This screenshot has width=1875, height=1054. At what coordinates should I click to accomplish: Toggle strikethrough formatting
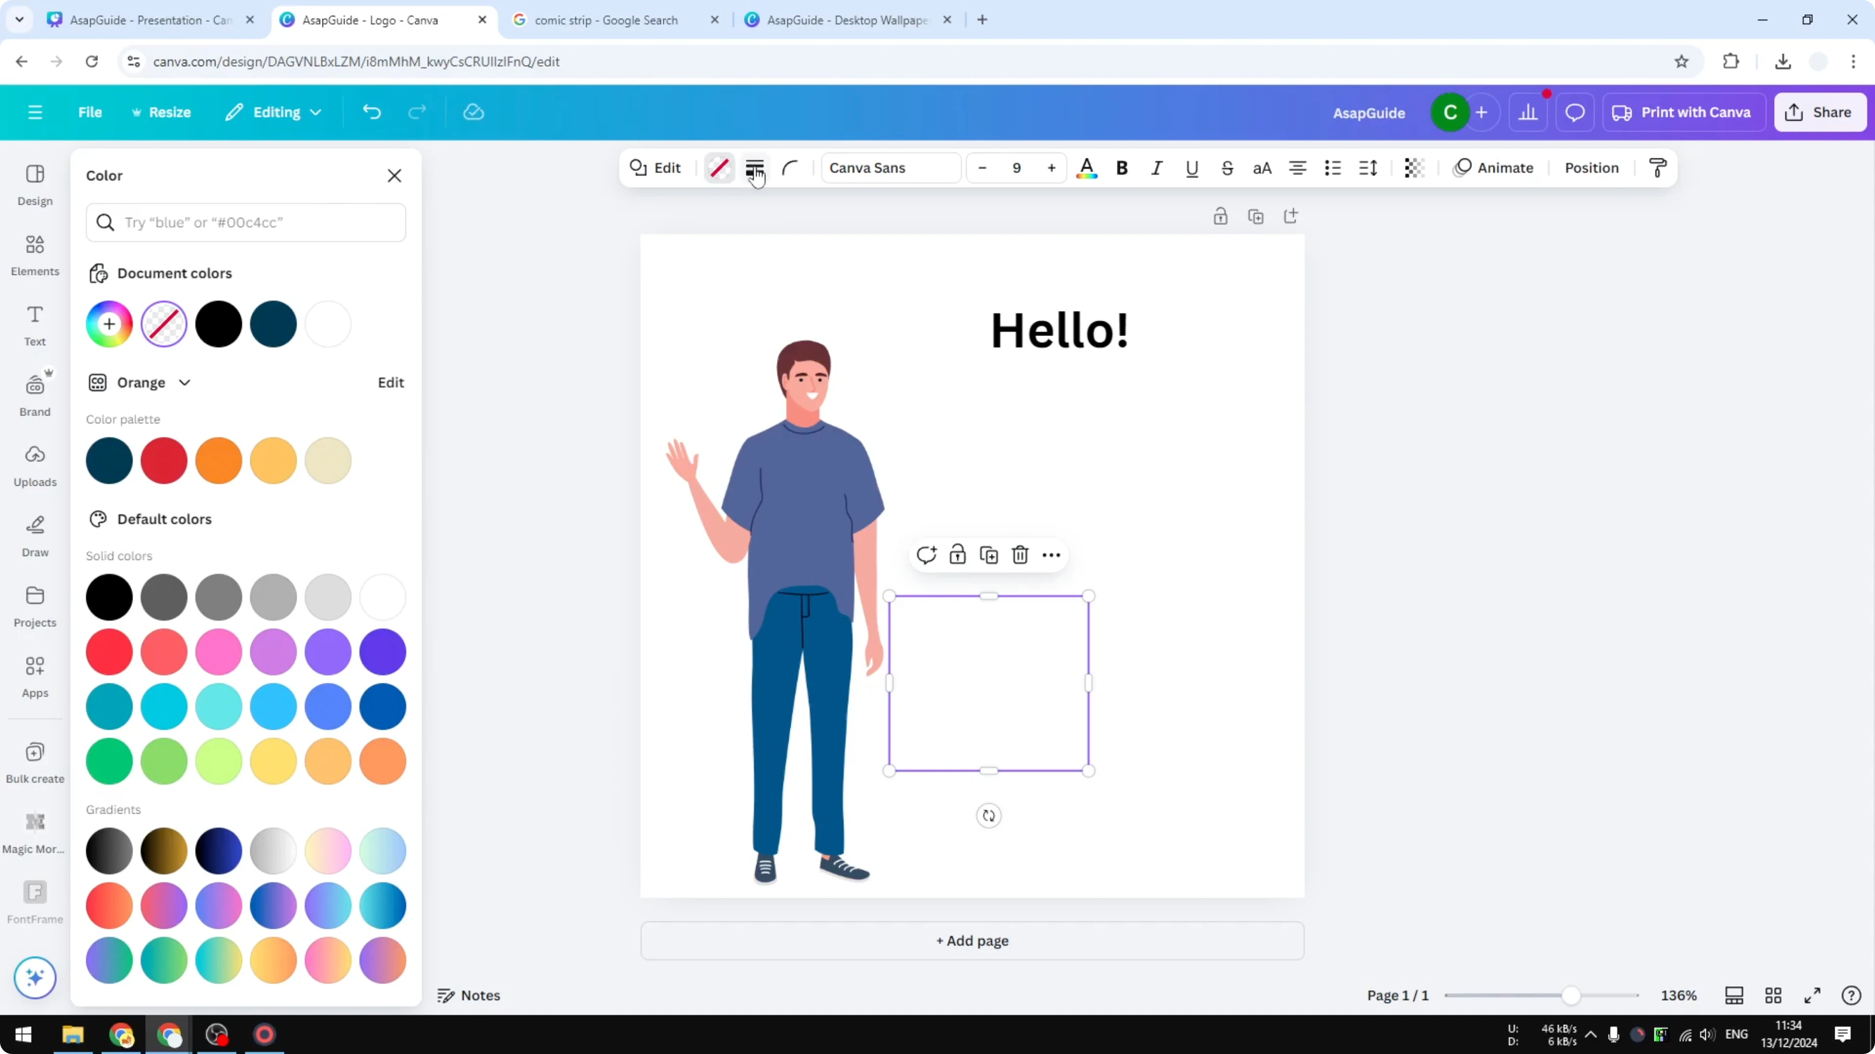pos(1227,168)
